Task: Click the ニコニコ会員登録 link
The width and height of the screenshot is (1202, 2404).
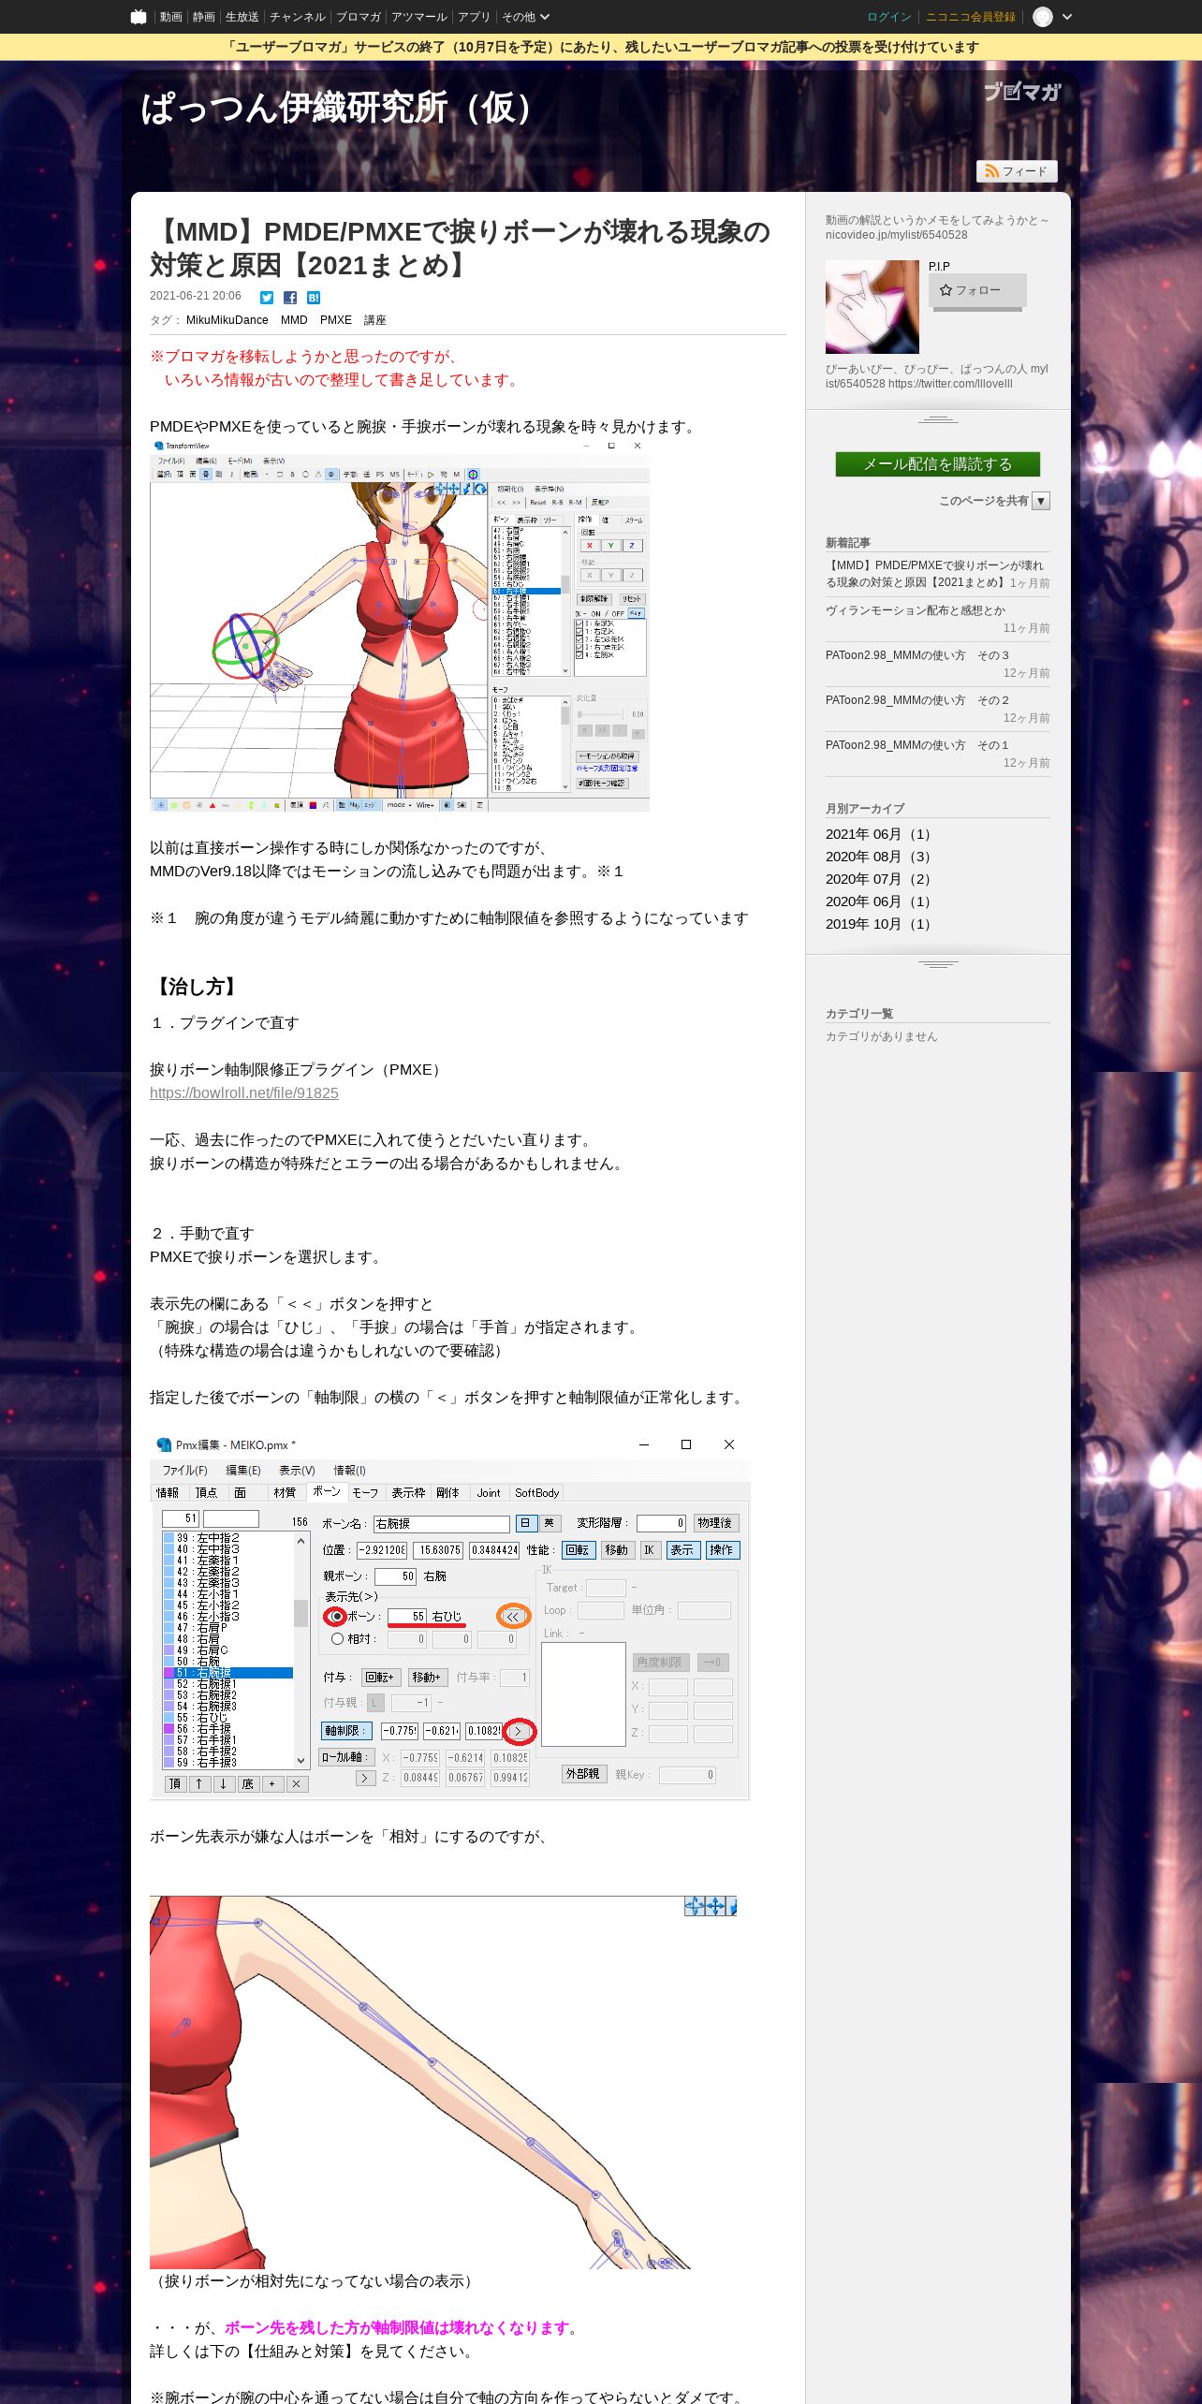Action: (x=971, y=17)
